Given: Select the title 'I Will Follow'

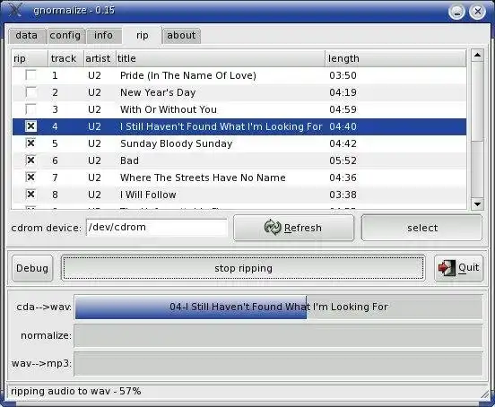Looking at the screenshot, I should (x=148, y=195).
